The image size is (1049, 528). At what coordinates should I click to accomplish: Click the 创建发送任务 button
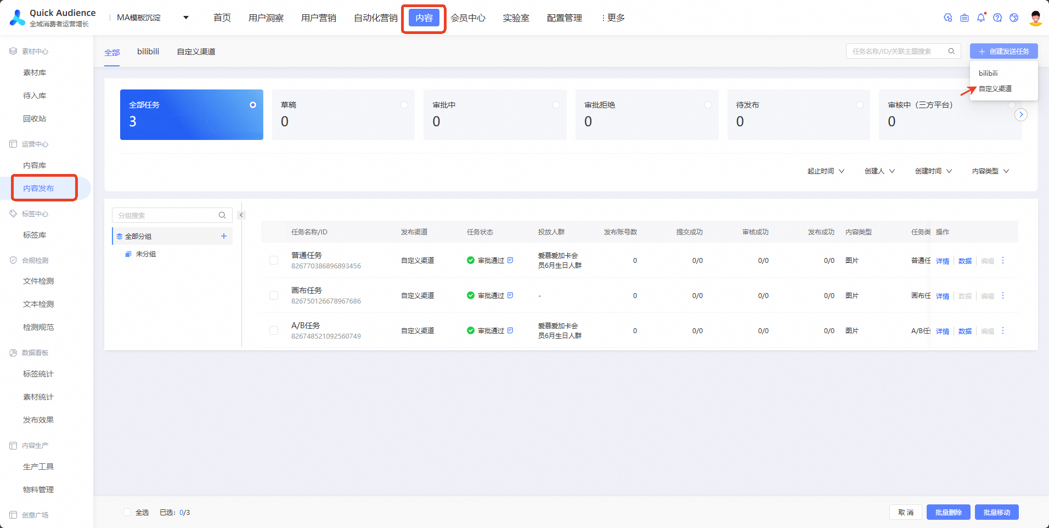point(1004,51)
